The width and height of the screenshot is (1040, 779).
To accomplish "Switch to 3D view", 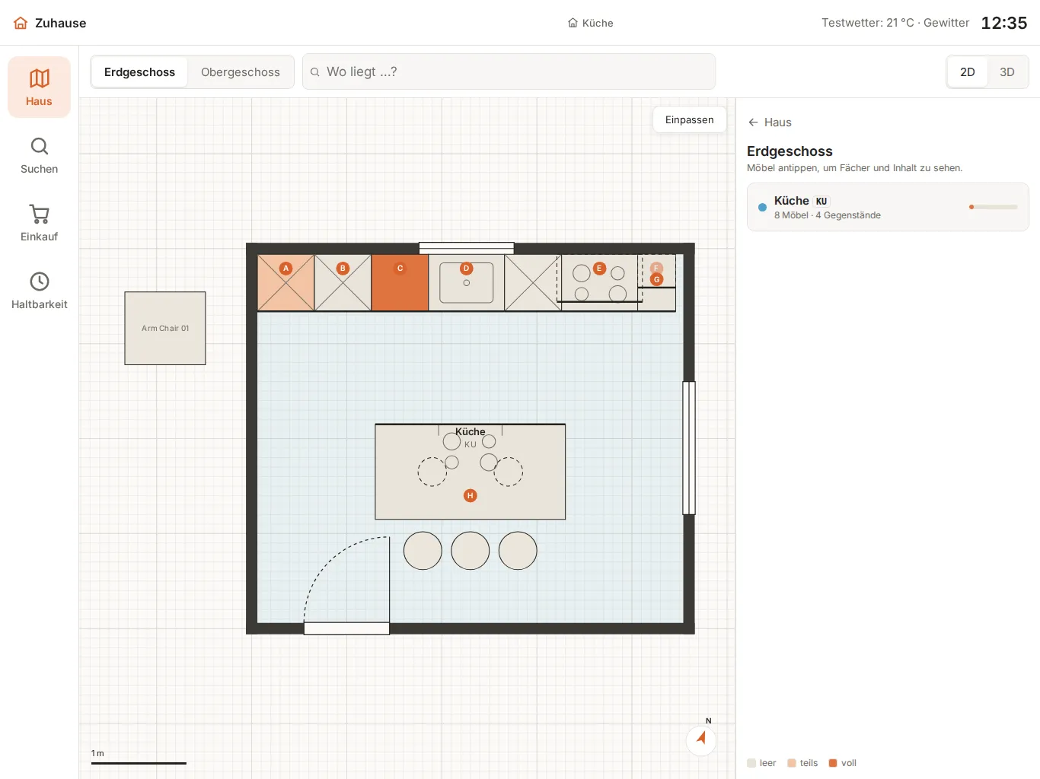I will pyautogui.click(x=1007, y=72).
